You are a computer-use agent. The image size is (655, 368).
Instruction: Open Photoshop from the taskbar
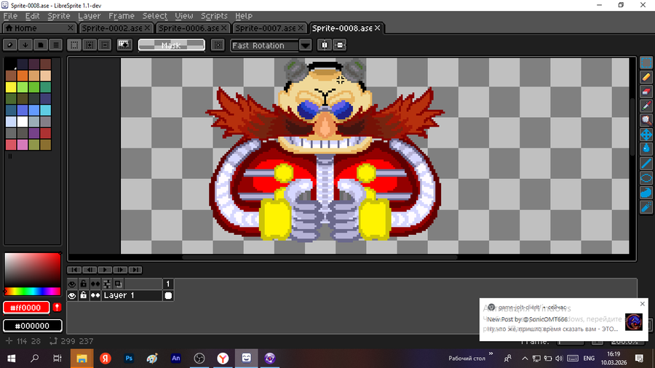tap(129, 358)
